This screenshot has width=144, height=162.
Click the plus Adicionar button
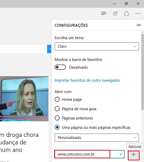(133, 154)
